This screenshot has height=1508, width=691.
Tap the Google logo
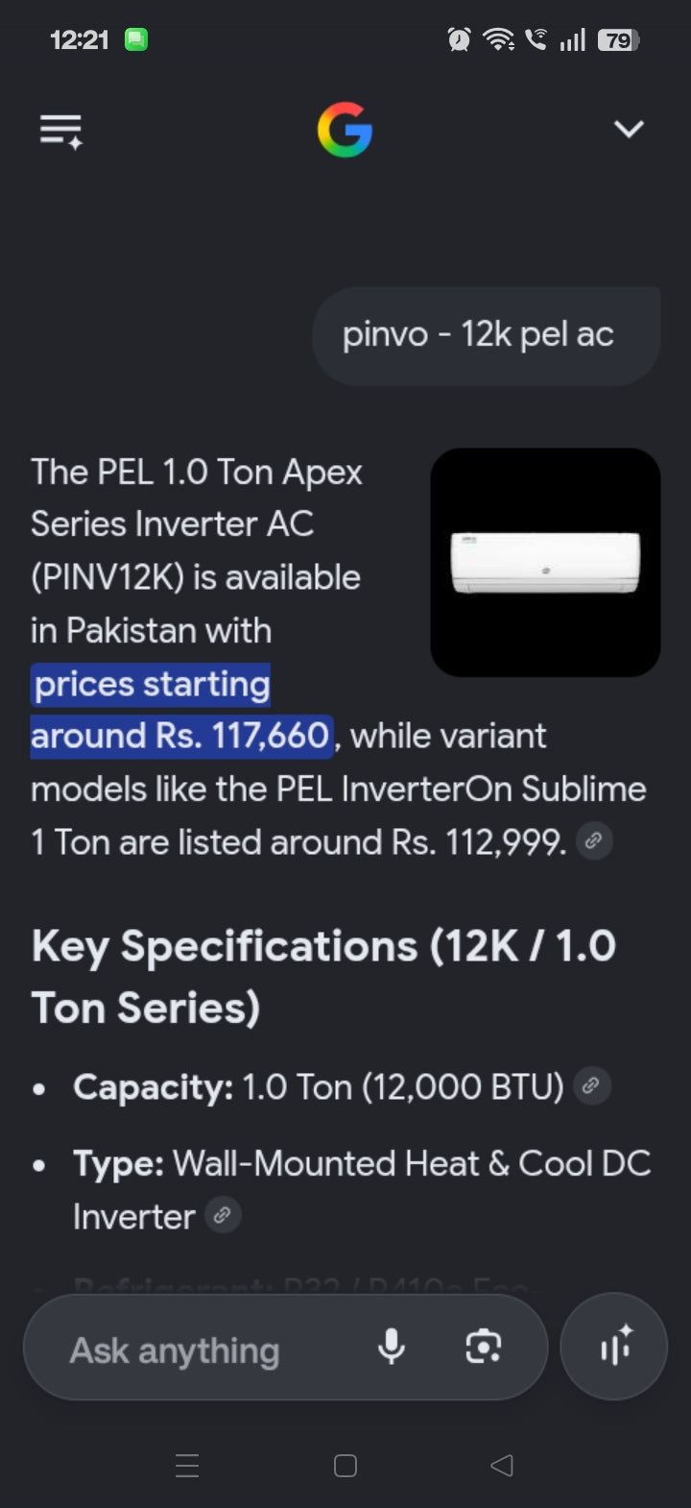(x=345, y=131)
